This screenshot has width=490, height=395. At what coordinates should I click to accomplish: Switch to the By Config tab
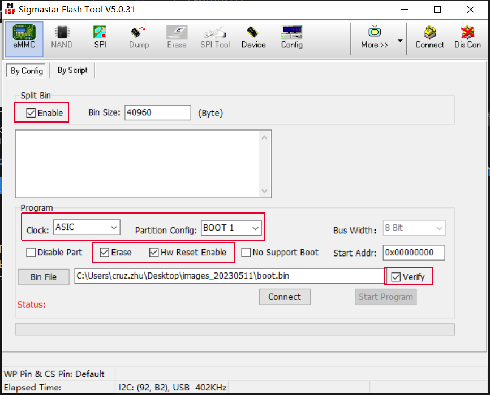(x=27, y=71)
